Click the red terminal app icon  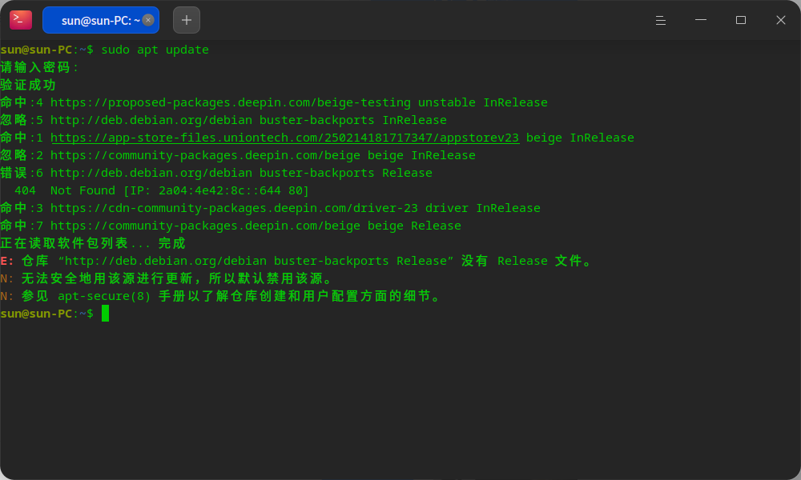pyautogui.click(x=21, y=20)
